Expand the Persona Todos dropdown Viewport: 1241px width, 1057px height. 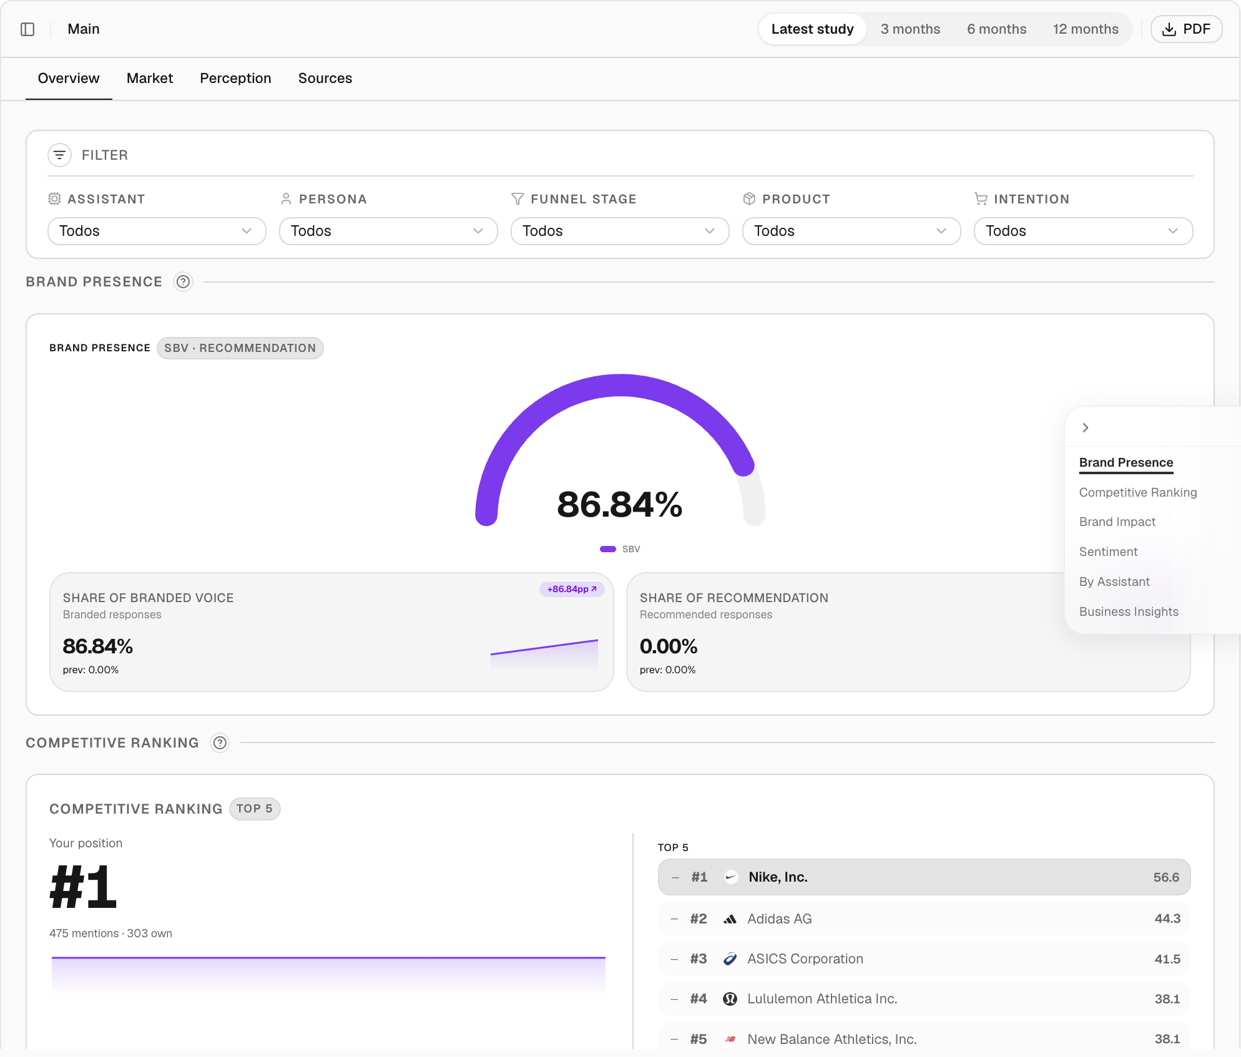[x=388, y=231]
